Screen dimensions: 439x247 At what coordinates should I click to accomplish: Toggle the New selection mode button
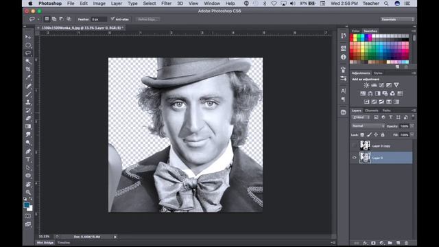pos(47,19)
